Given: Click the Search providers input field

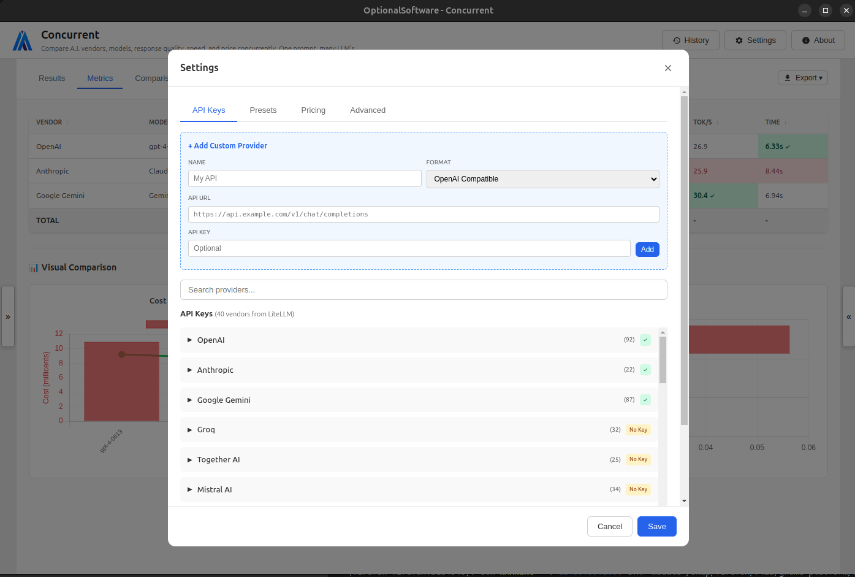Looking at the screenshot, I should tap(424, 289).
